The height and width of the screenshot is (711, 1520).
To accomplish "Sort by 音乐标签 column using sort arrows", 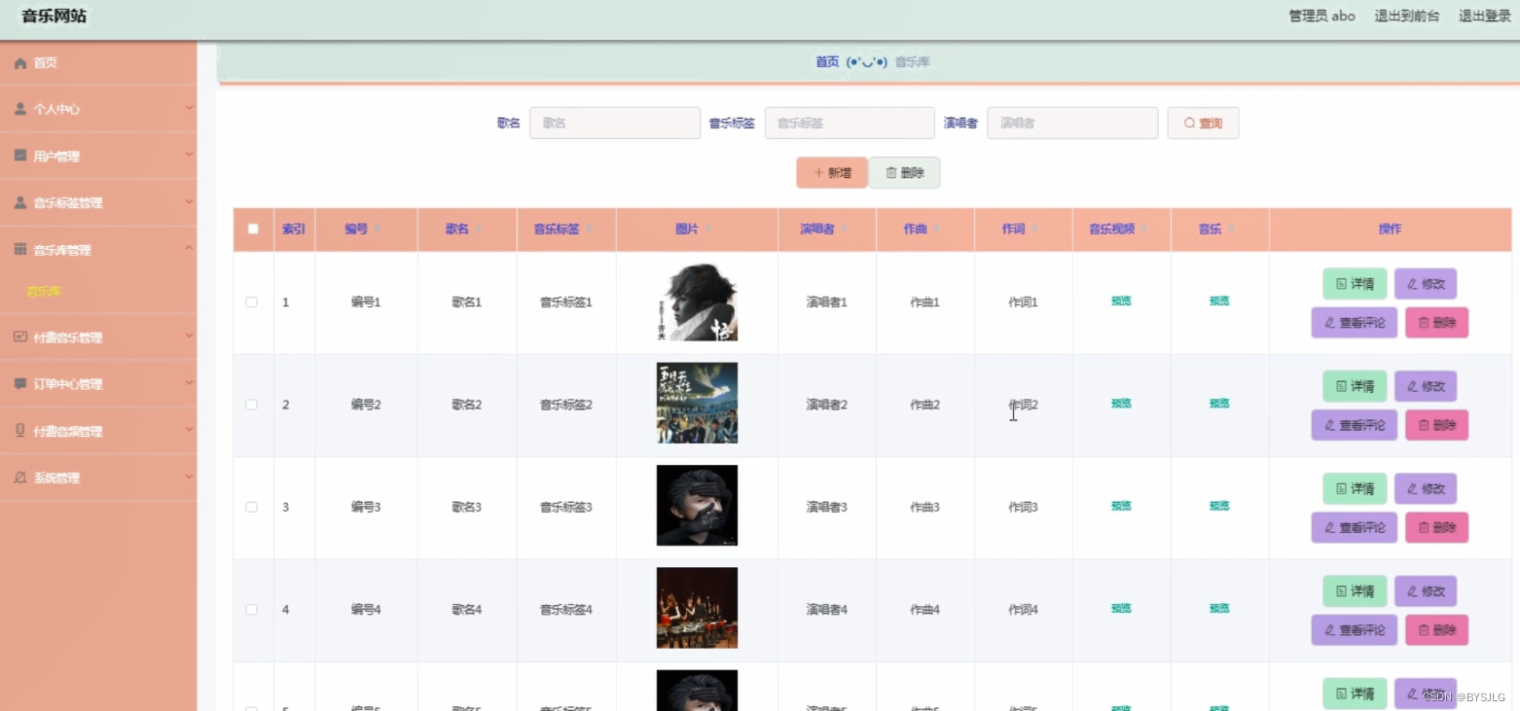I will tap(589, 230).
